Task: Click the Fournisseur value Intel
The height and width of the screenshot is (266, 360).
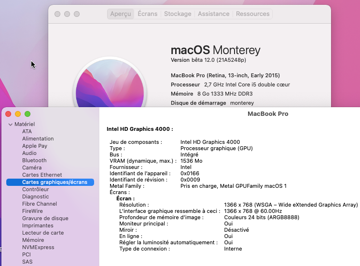Action: (x=186, y=167)
